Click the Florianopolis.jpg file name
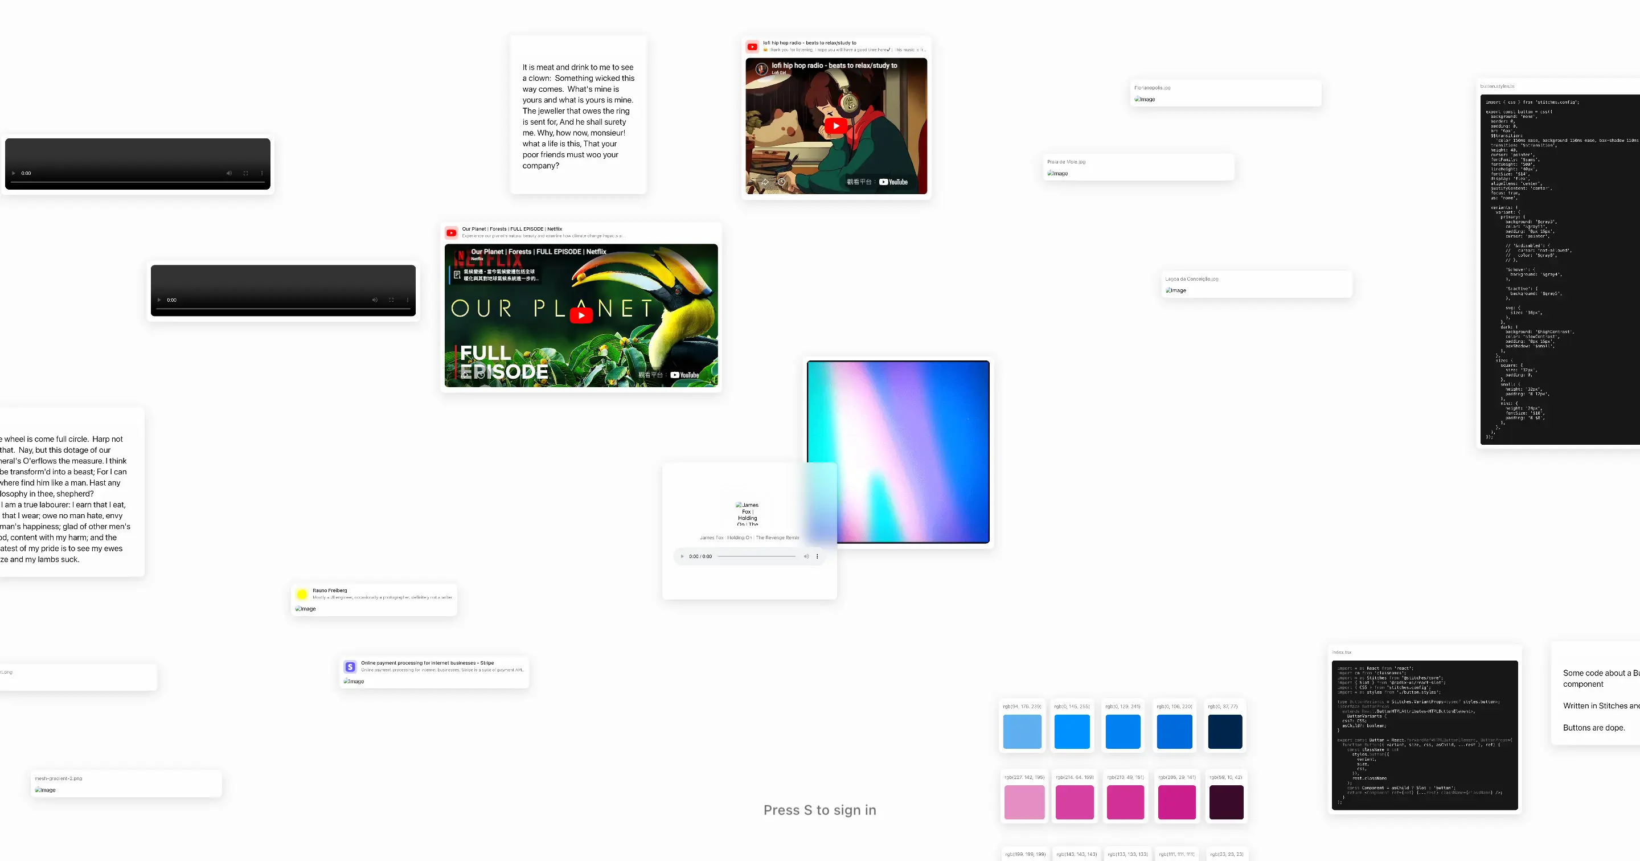Screen dimensions: 1640x861 [x=1153, y=88]
